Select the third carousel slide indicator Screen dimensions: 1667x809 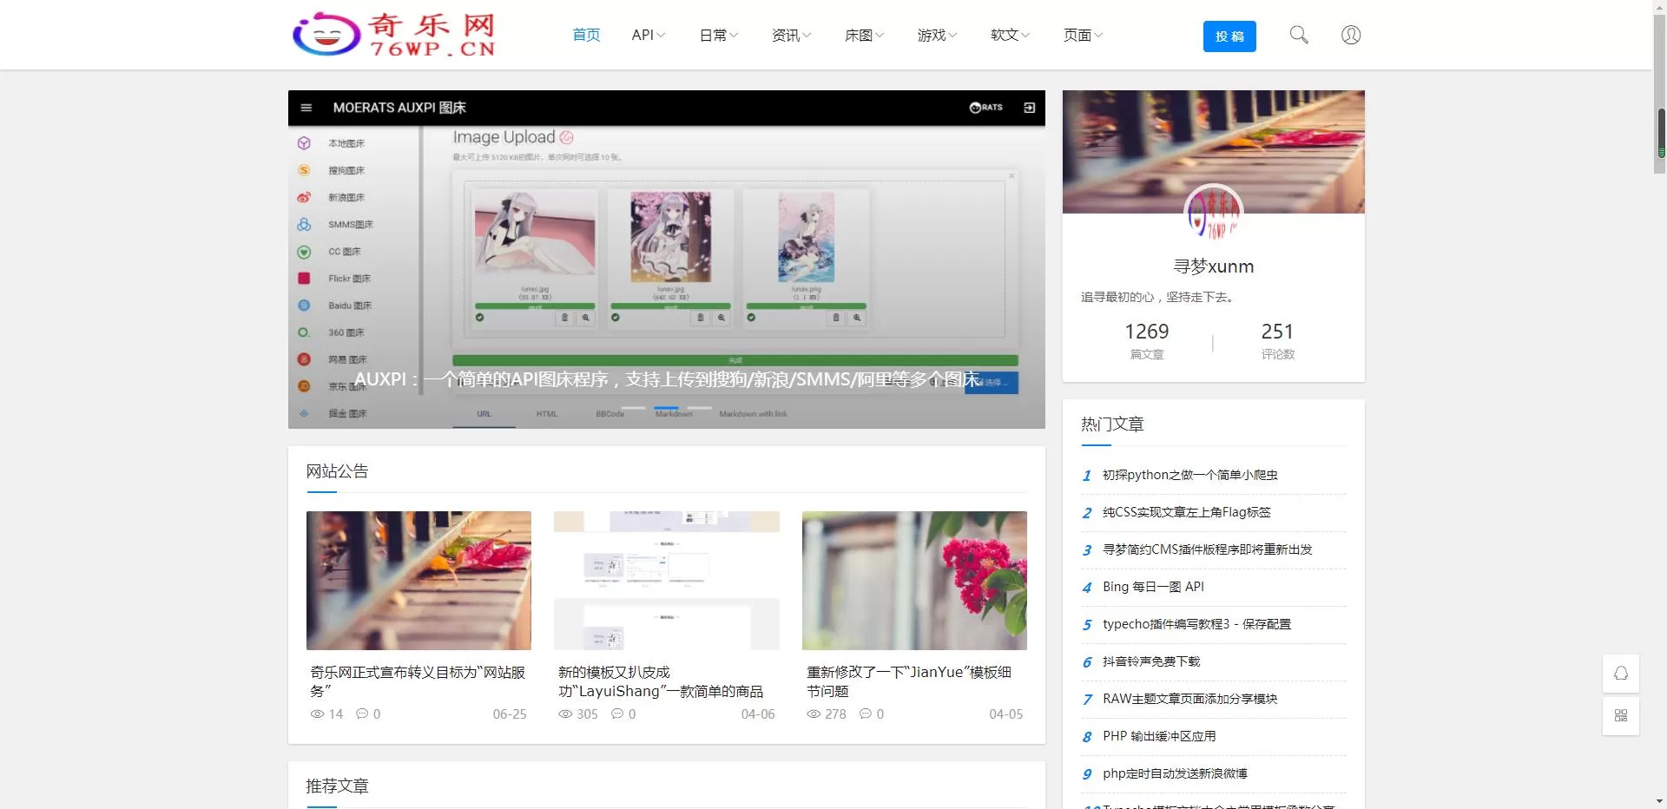point(699,407)
